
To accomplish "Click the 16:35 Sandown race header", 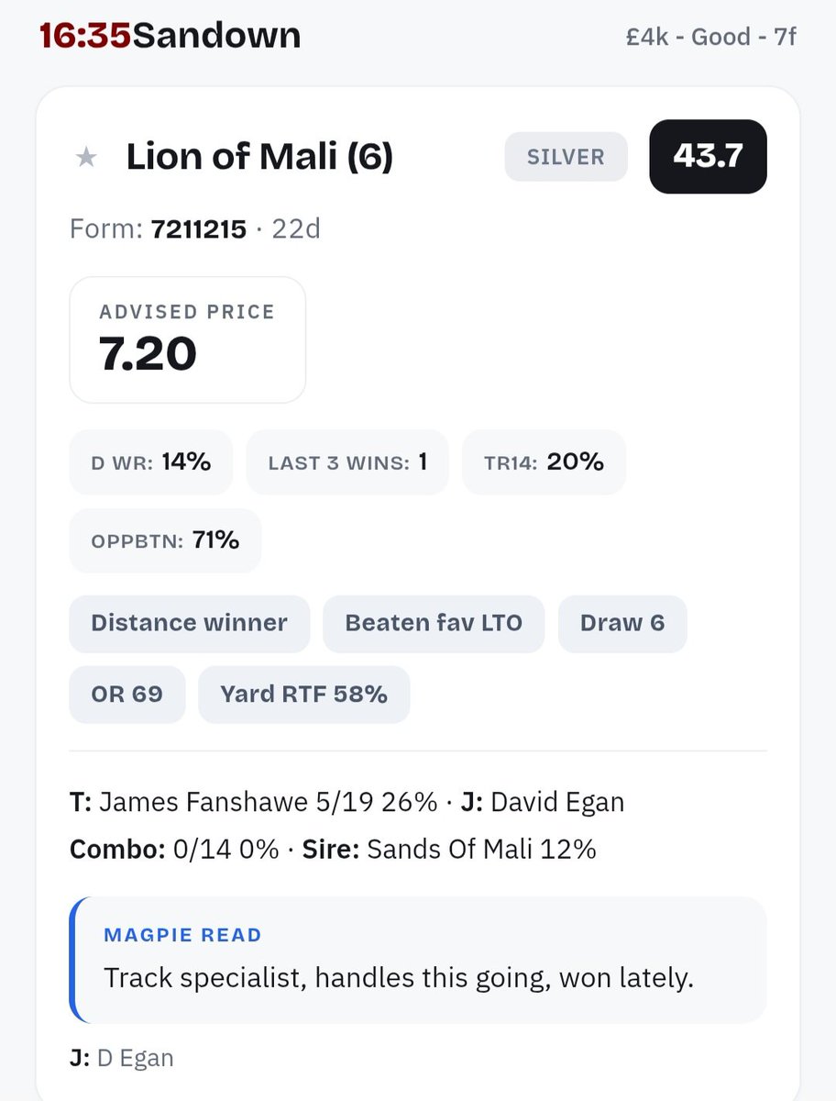I will [x=170, y=35].
